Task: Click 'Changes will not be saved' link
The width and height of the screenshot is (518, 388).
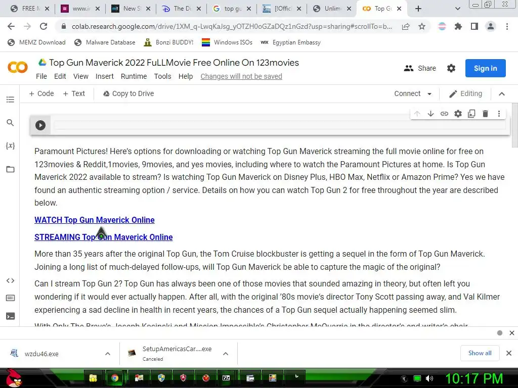Action: pyautogui.click(x=241, y=77)
